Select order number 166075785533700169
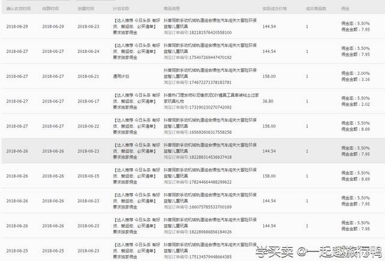The width and height of the screenshot is (385, 261). tap(211, 207)
